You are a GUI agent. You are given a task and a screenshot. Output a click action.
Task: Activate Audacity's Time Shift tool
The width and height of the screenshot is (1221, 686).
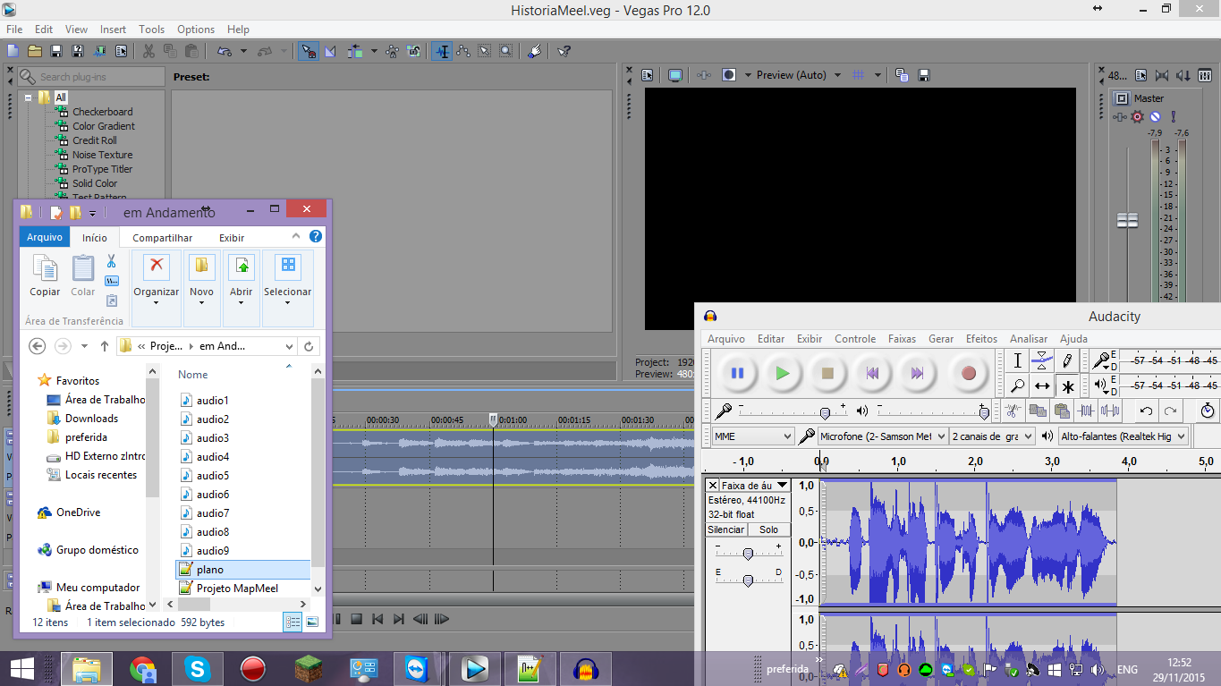pos(1042,386)
